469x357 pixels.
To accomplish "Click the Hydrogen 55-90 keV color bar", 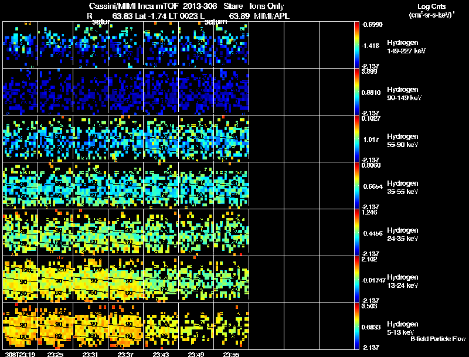I will pyautogui.click(x=356, y=139).
